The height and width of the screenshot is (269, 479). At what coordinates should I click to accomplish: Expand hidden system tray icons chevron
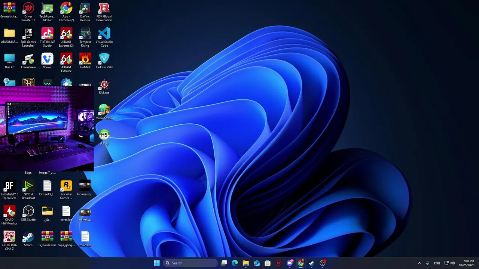point(419,263)
